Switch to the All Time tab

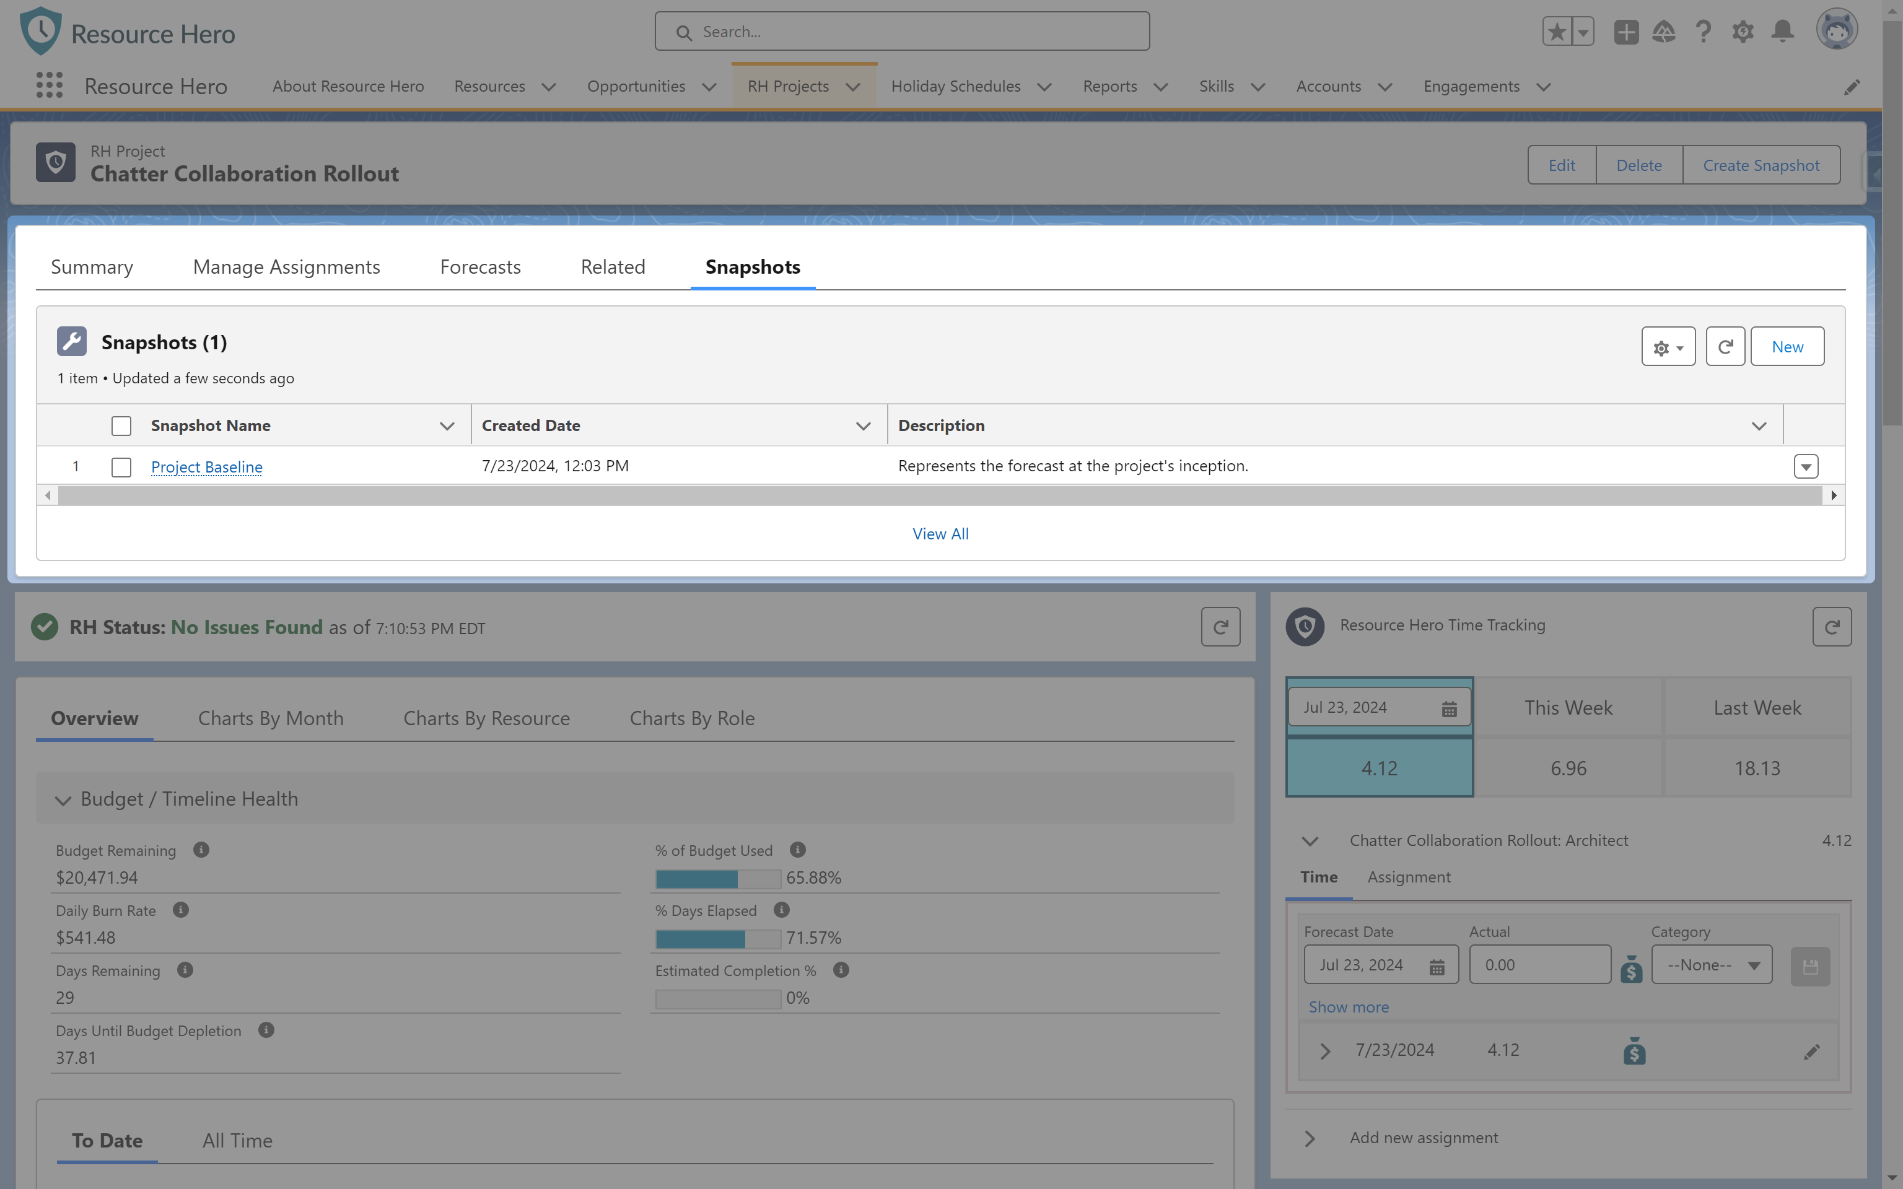click(237, 1140)
